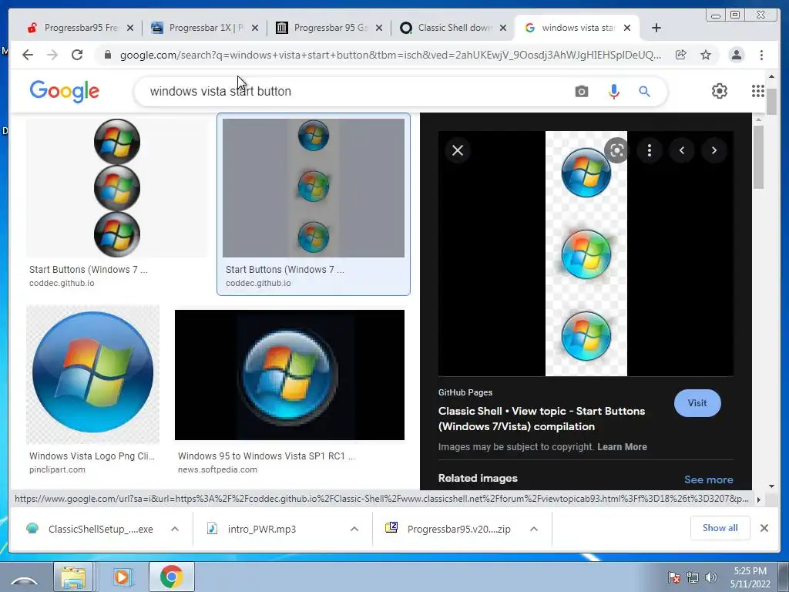View site security lock information

click(108, 55)
